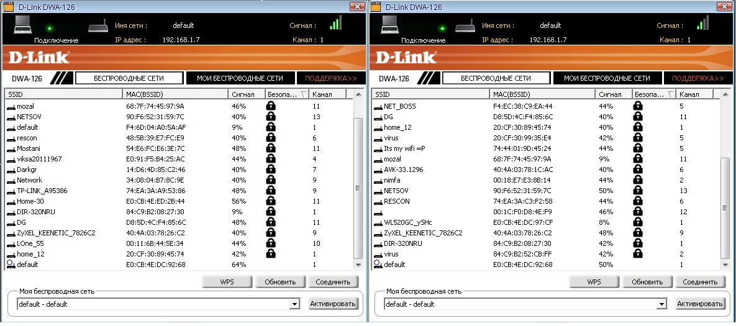Viewport: 736px width, 326px height.
Task: Click Активировать button in left window
Action: pyautogui.click(x=334, y=304)
